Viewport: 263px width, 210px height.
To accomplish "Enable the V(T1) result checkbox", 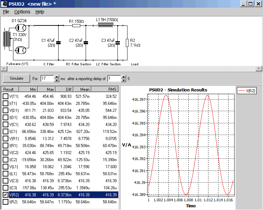I will pos(5,96).
